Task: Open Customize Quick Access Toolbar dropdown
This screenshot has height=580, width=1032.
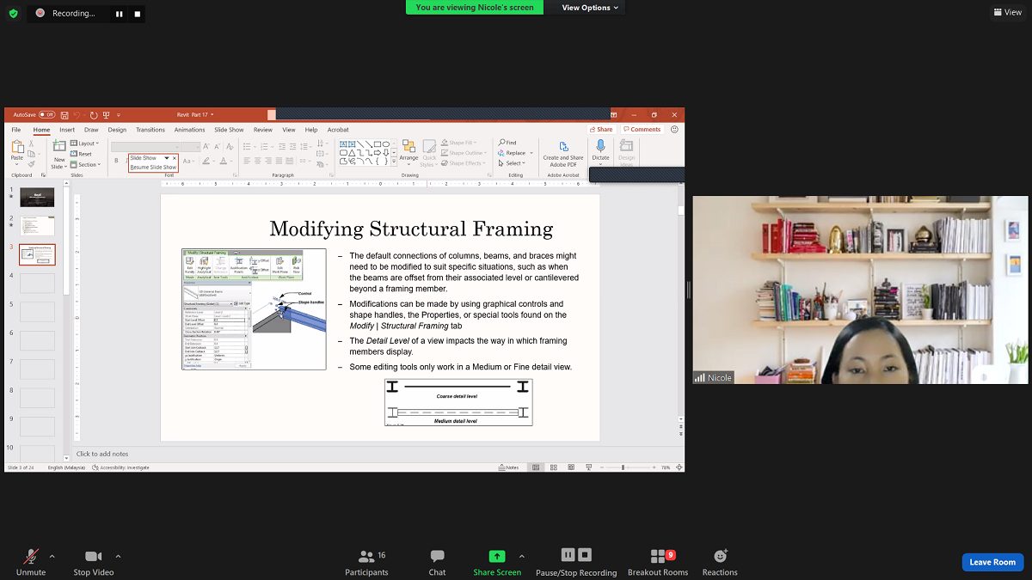Action: [x=118, y=114]
